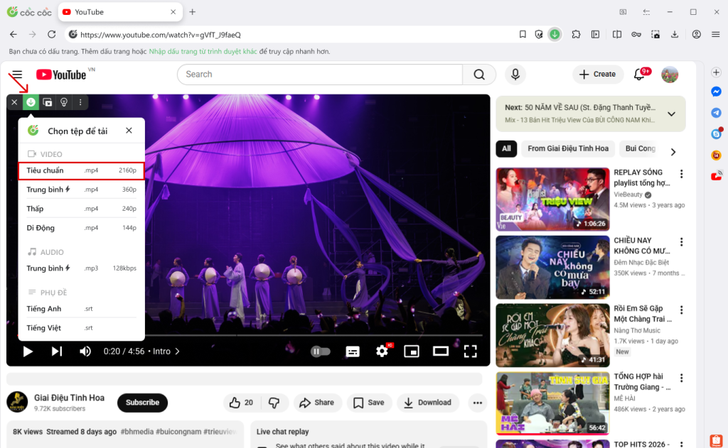Screen dimensions: 728x448
Task: Select the Bui Cong chip
Action: [641, 149]
